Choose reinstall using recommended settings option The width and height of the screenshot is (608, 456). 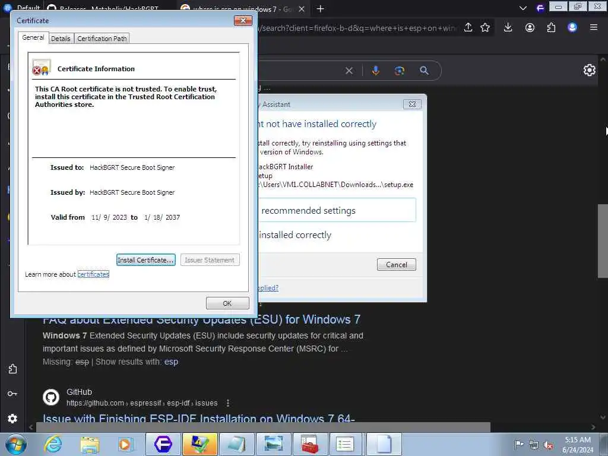click(x=337, y=210)
